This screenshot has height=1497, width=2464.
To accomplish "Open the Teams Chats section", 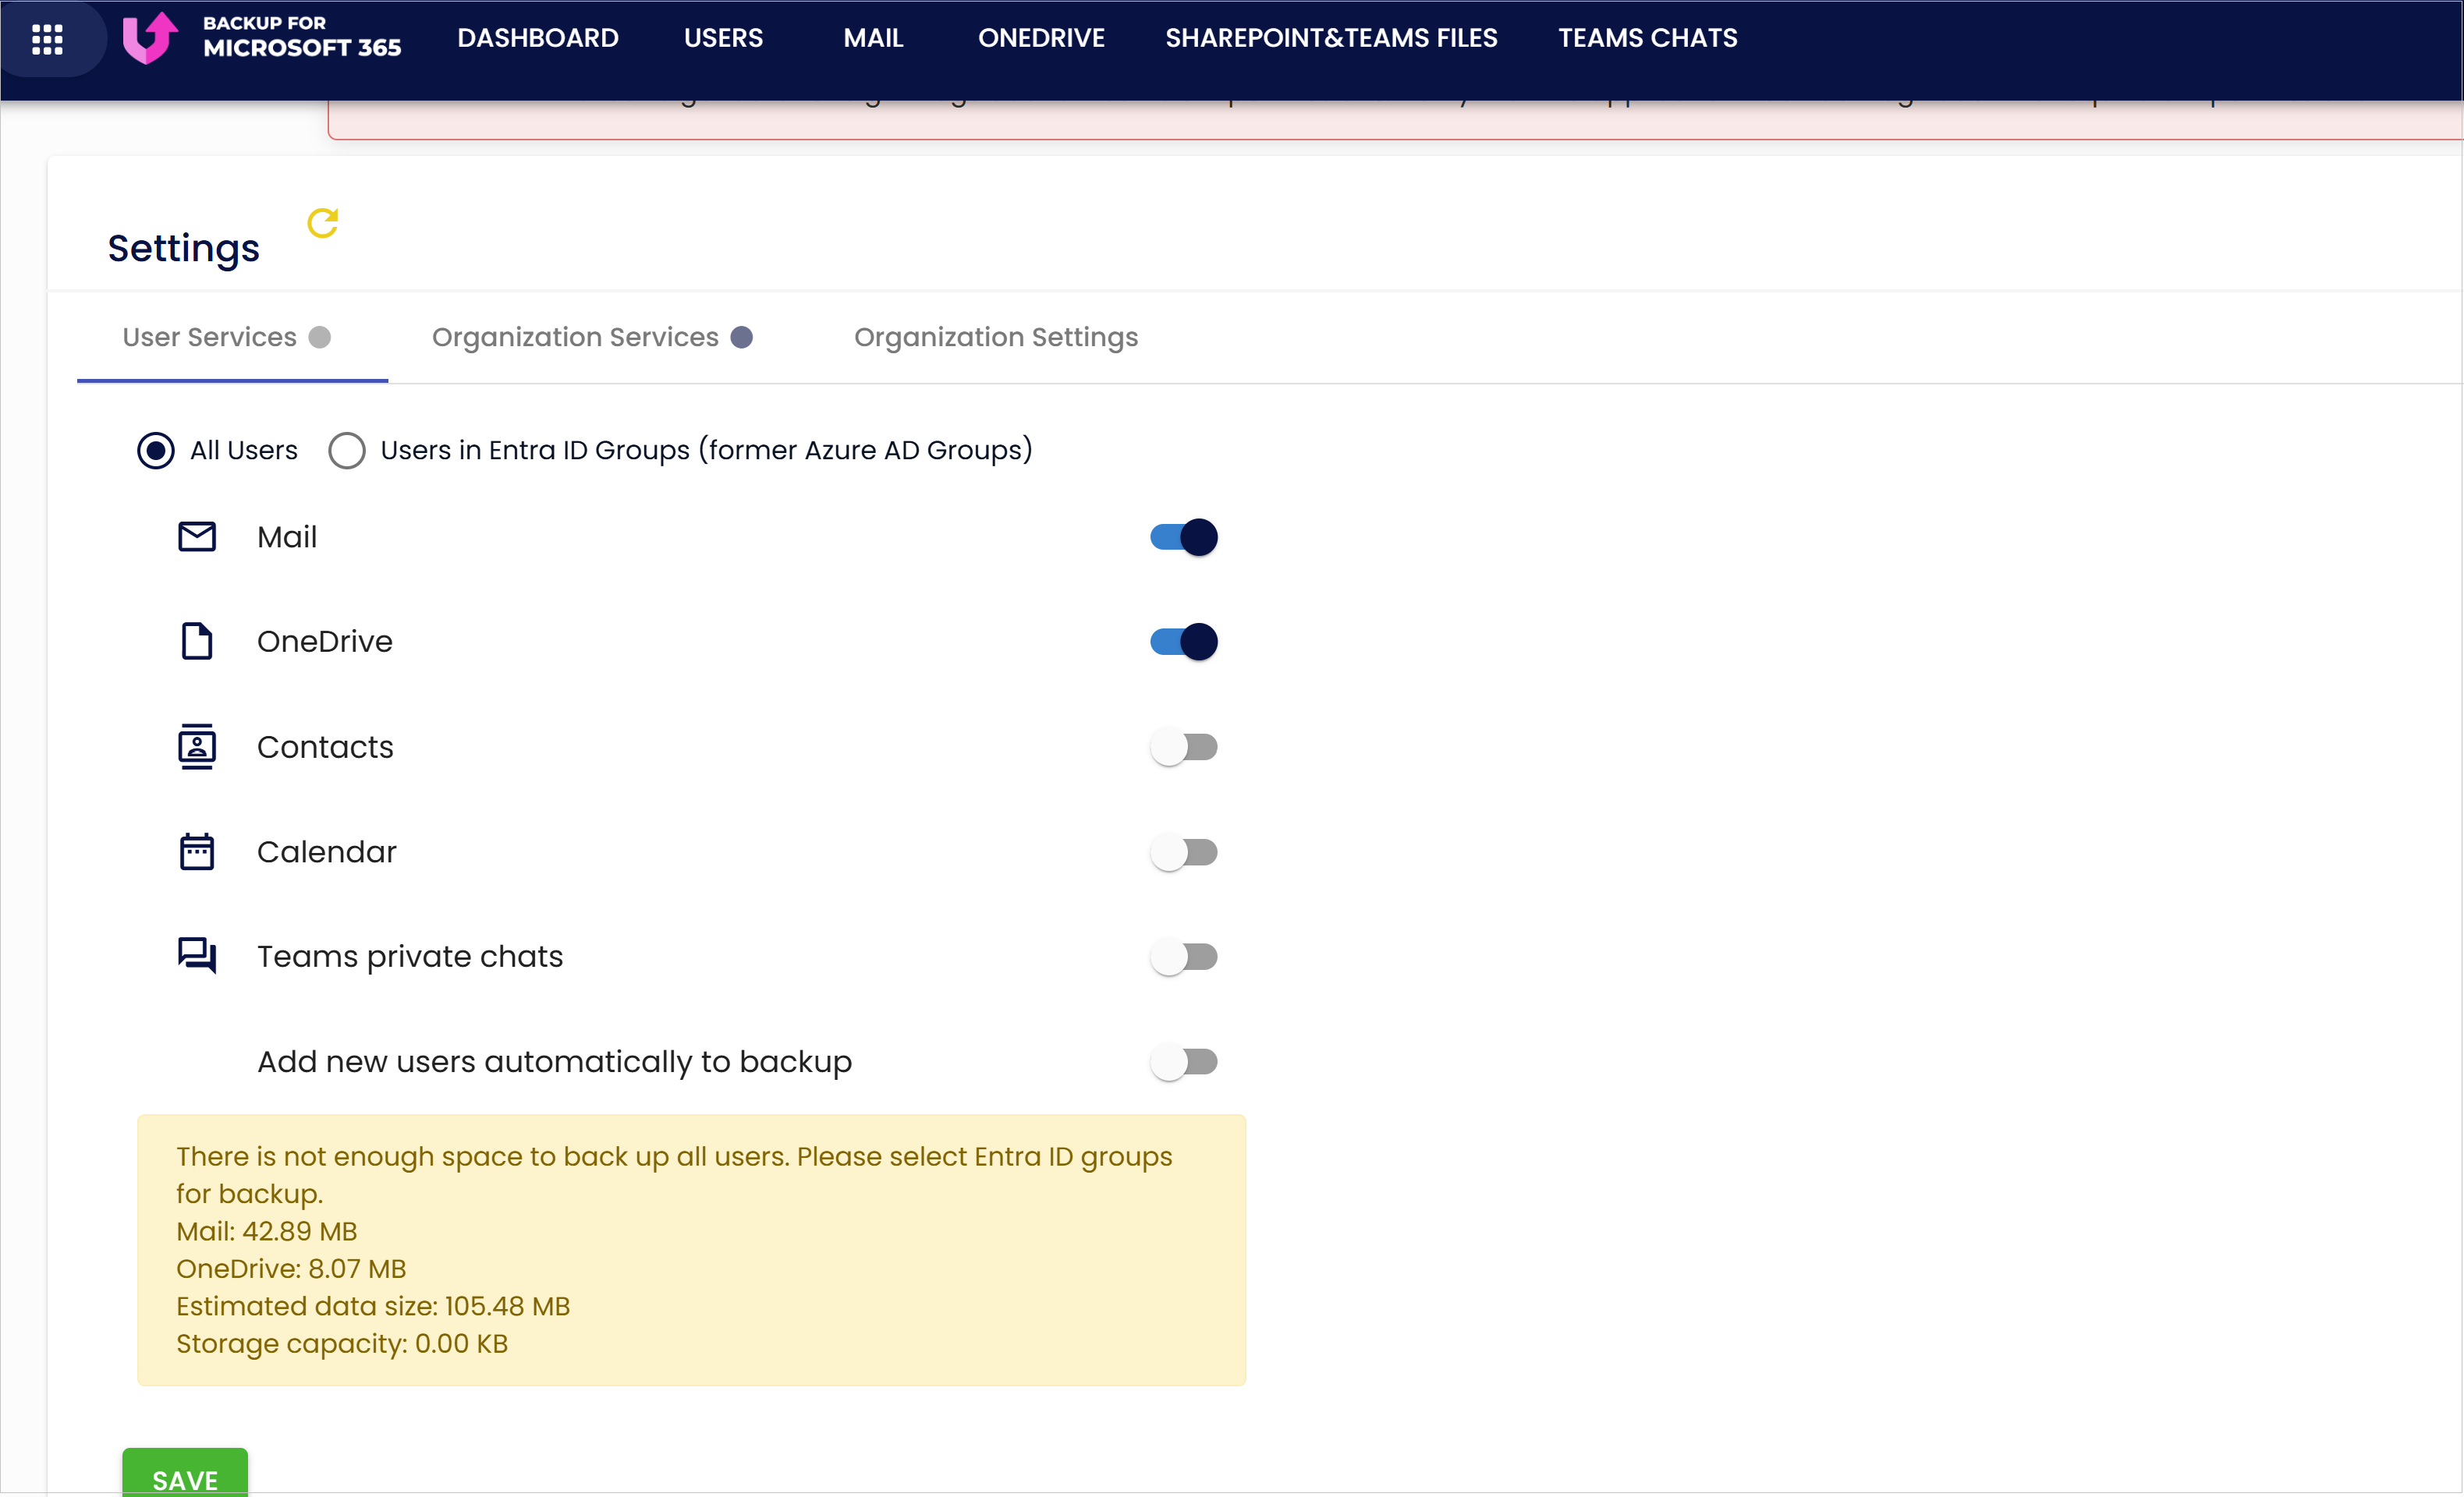I will click(1647, 38).
